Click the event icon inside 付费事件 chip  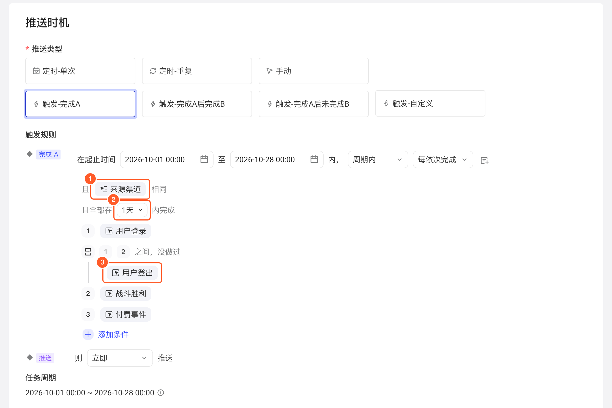coord(109,315)
